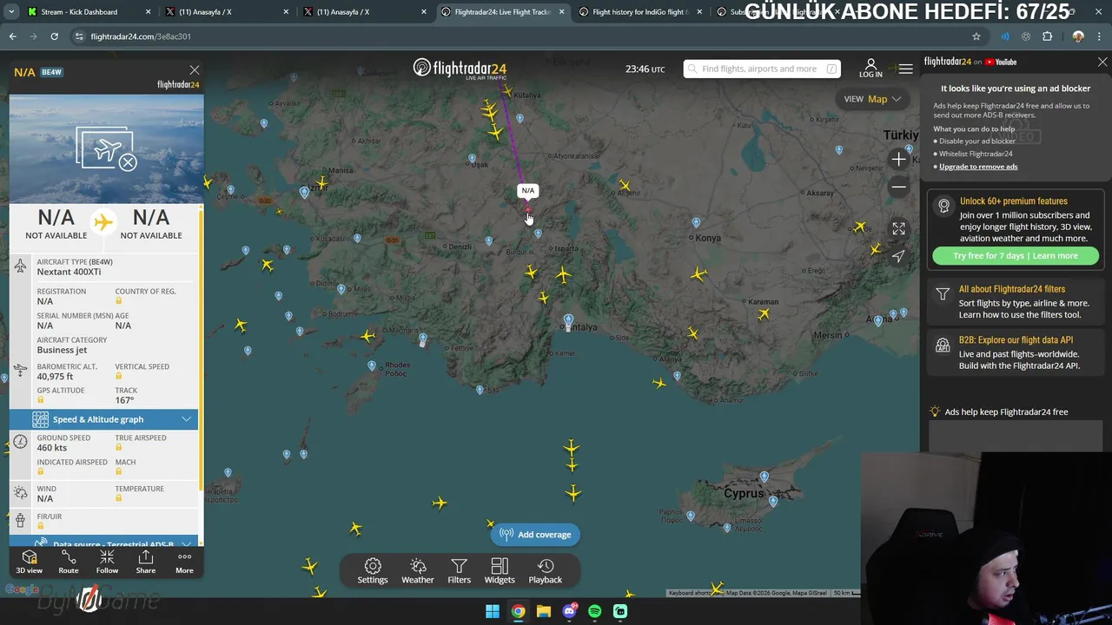Screen dimensions: 1112x625
Task: Click the 460 kts ground speed value
Action: click(x=52, y=448)
